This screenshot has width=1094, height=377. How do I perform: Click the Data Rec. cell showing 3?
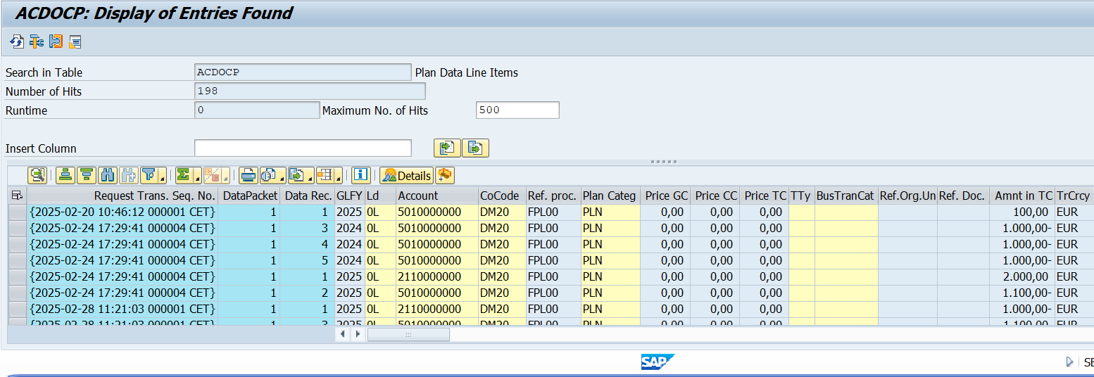point(307,228)
